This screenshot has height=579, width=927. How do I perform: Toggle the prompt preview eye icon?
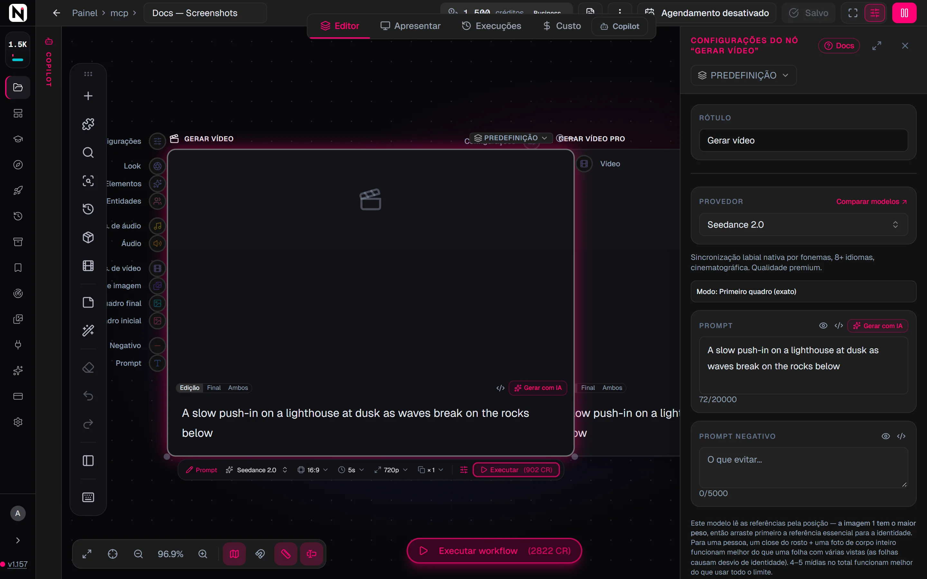tap(823, 326)
